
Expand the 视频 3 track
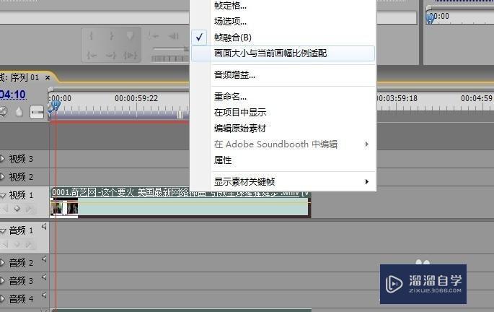(2, 159)
